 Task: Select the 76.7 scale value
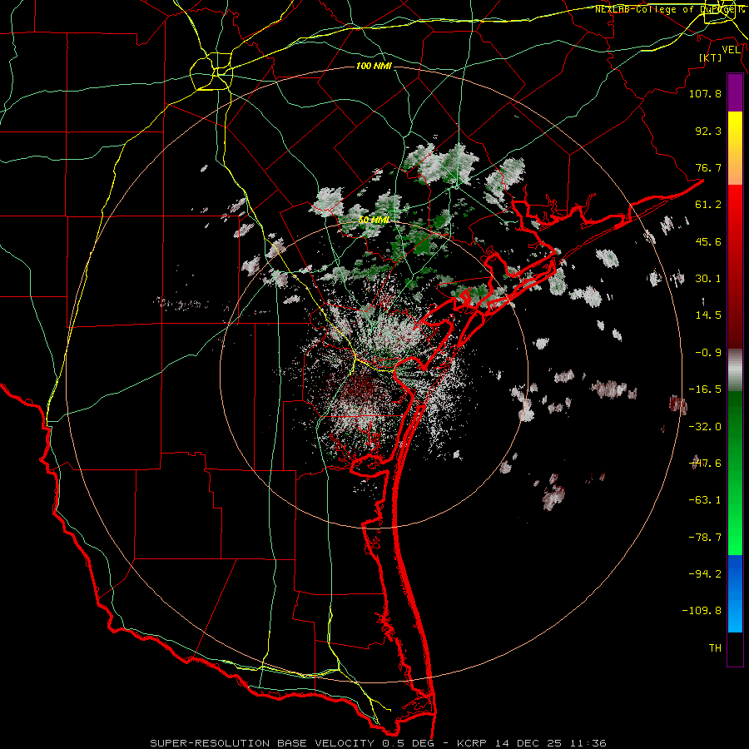[x=708, y=167]
